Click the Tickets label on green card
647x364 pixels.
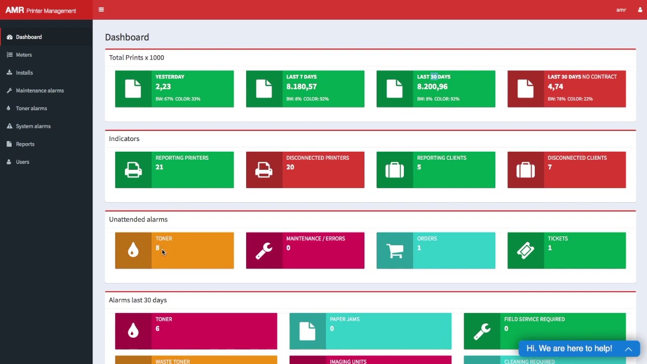pos(558,239)
